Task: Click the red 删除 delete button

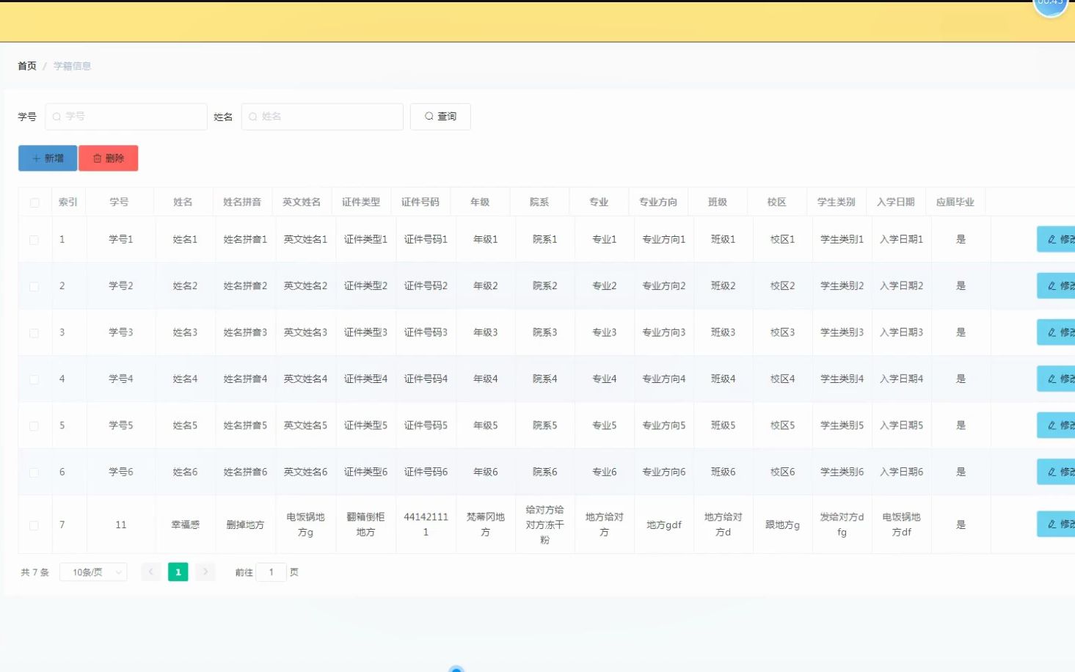Action: point(109,158)
